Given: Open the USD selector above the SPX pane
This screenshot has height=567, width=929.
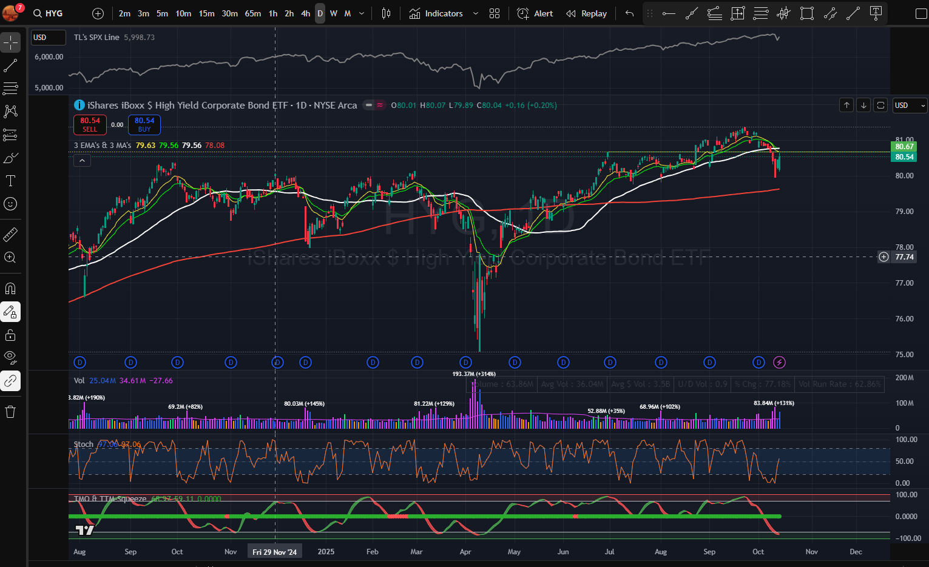Looking at the screenshot, I should click(x=48, y=38).
